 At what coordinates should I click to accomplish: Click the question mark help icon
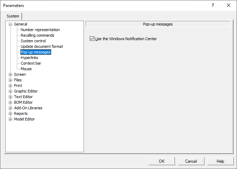(x=212, y=5)
